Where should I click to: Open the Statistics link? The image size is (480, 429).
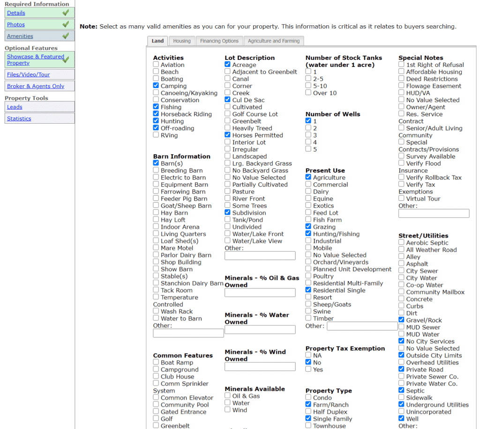pyautogui.click(x=19, y=119)
